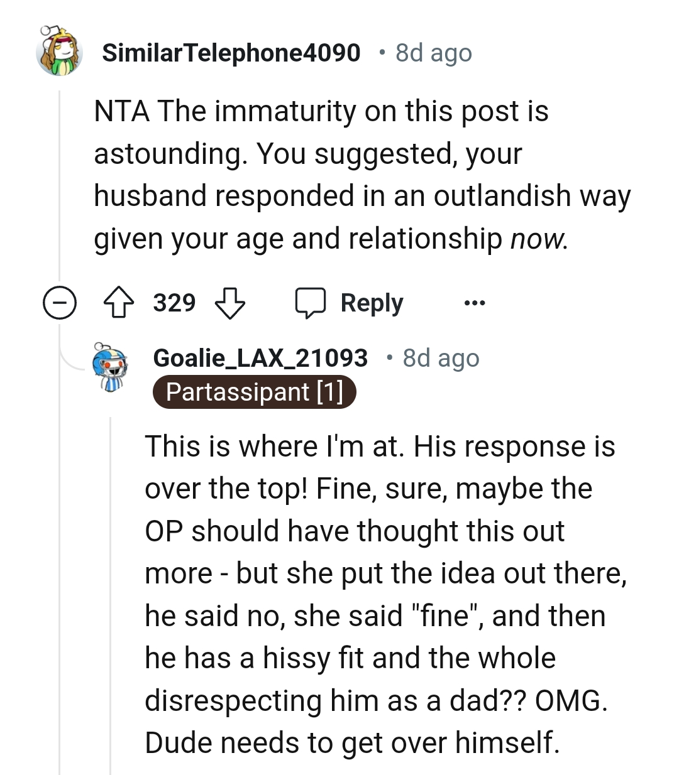Downvote SimilarTelephone4090's comment
This screenshot has height=775, width=679.
tap(229, 303)
